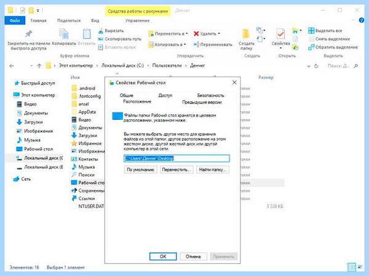Open Документы in navigation pane
Image resolution: width=369 pixels, height=276 pixels.
tap(32, 113)
